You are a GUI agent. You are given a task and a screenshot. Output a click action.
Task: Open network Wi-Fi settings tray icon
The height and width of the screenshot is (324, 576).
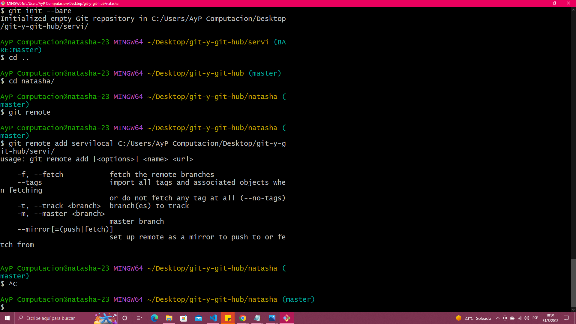pyautogui.click(x=520, y=318)
